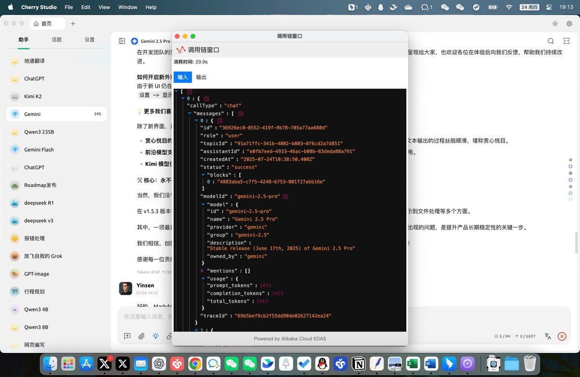The image size is (580, 377).
Task: Switch to the 输出 tab in trace window
Action: (x=201, y=77)
